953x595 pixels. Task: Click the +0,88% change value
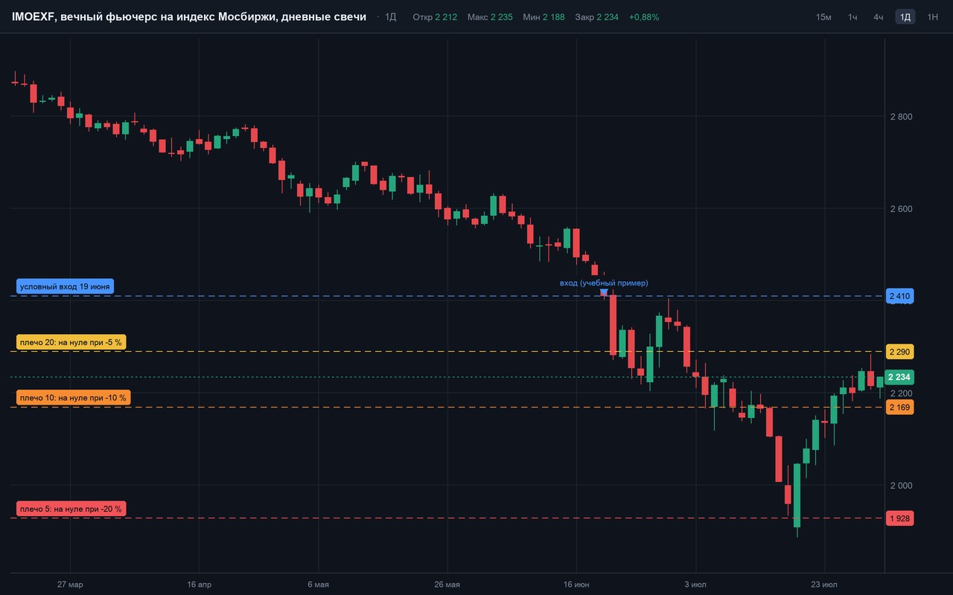(x=643, y=17)
